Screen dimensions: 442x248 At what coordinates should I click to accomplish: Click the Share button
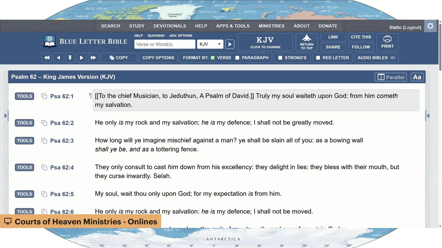pyautogui.click(x=333, y=47)
